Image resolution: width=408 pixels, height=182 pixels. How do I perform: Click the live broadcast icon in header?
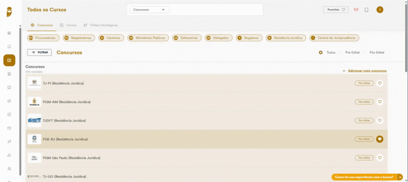[356, 10]
